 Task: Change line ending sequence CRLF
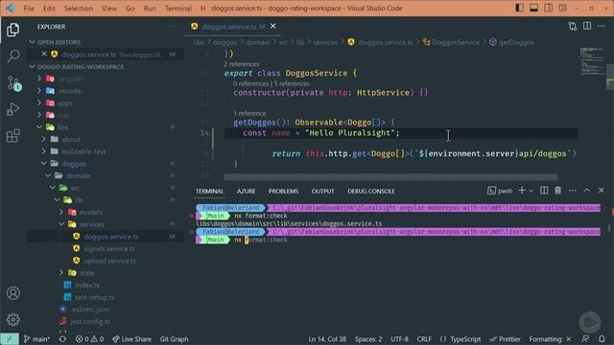click(424, 339)
